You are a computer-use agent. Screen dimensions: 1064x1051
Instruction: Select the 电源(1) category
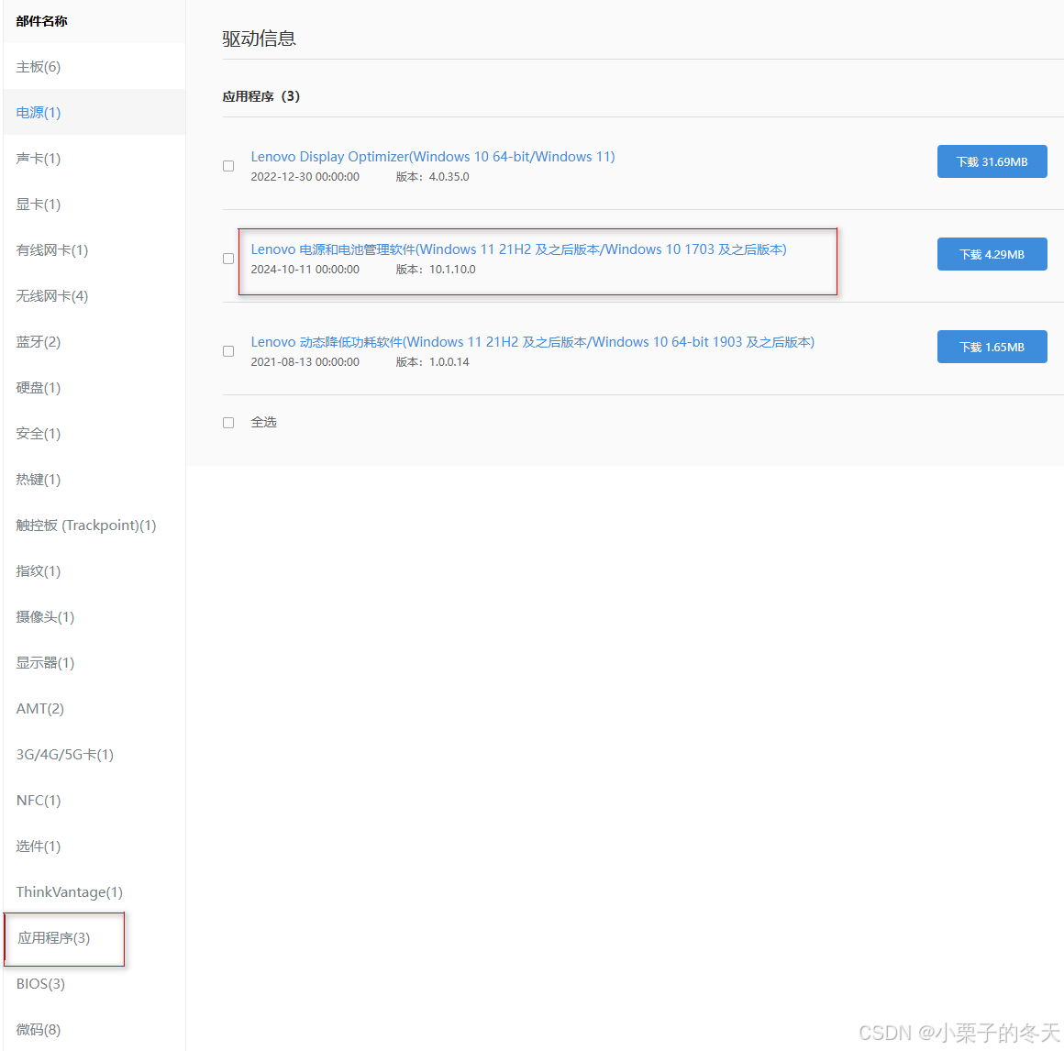38,113
